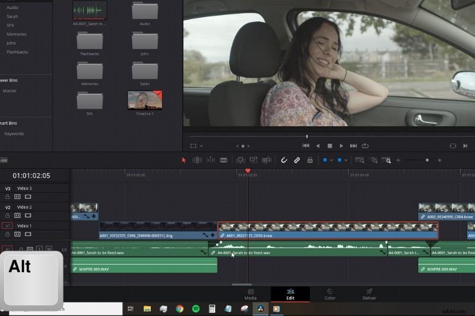Switch to the Edit page tab
475x316 pixels.
pyautogui.click(x=290, y=294)
